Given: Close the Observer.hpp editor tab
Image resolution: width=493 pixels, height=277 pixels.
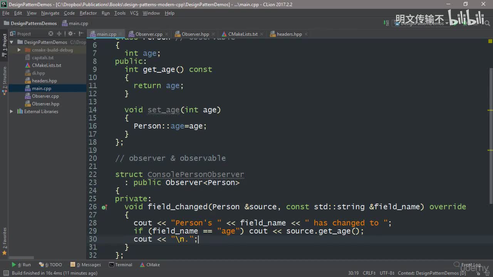Looking at the screenshot, I should click(213, 34).
